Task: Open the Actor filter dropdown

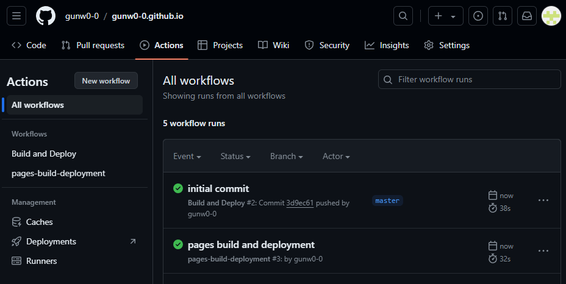Action: 336,156
